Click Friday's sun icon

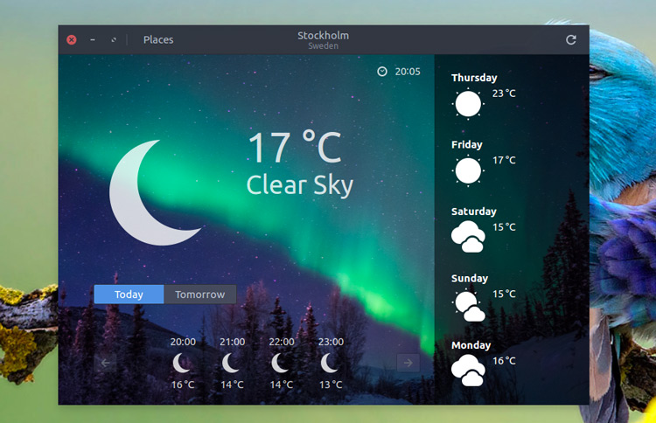pos(468,170)
